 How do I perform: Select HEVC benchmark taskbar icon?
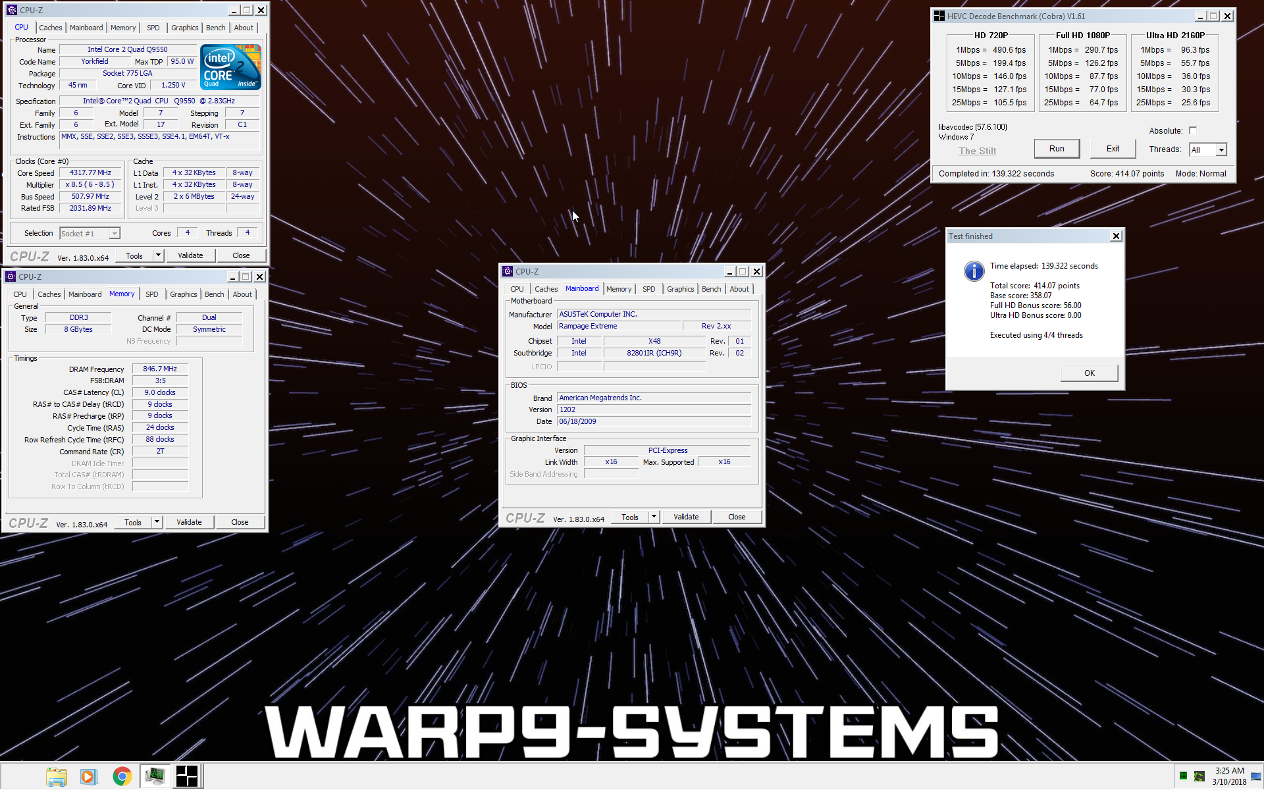click(187, 777)
